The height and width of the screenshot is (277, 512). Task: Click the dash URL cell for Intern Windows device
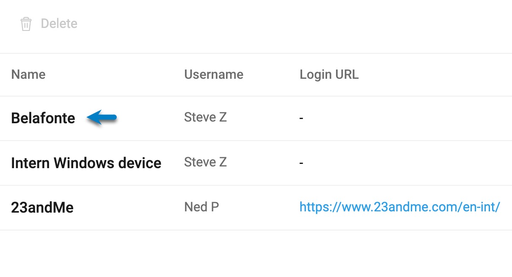click(x=301, y=163)
